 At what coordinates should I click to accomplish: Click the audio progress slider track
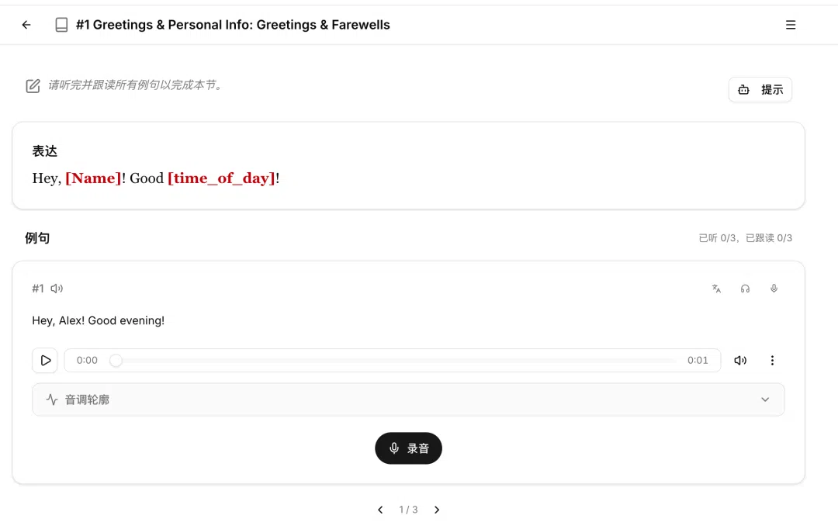pyautogui.click(x=394, y=360)
